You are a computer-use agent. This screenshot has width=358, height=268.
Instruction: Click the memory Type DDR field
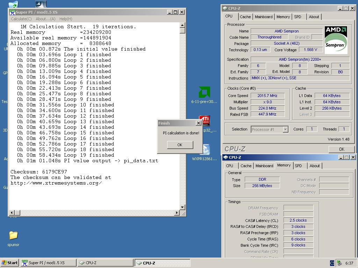coord(262,179)
